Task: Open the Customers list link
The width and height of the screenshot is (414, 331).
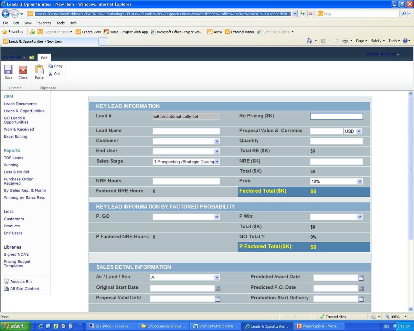Action: click(x=14, y=219)
